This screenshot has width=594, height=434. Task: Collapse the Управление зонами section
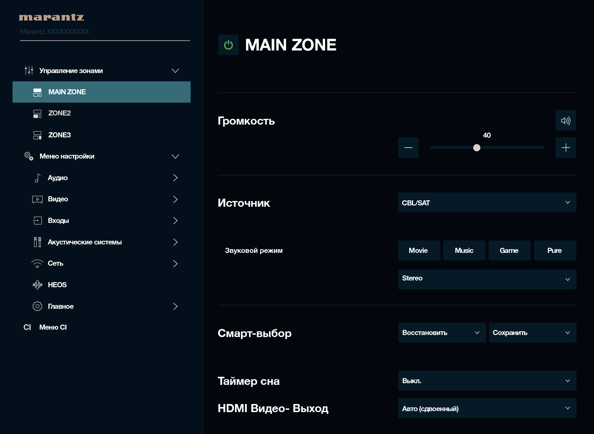[x=175, y=71]
